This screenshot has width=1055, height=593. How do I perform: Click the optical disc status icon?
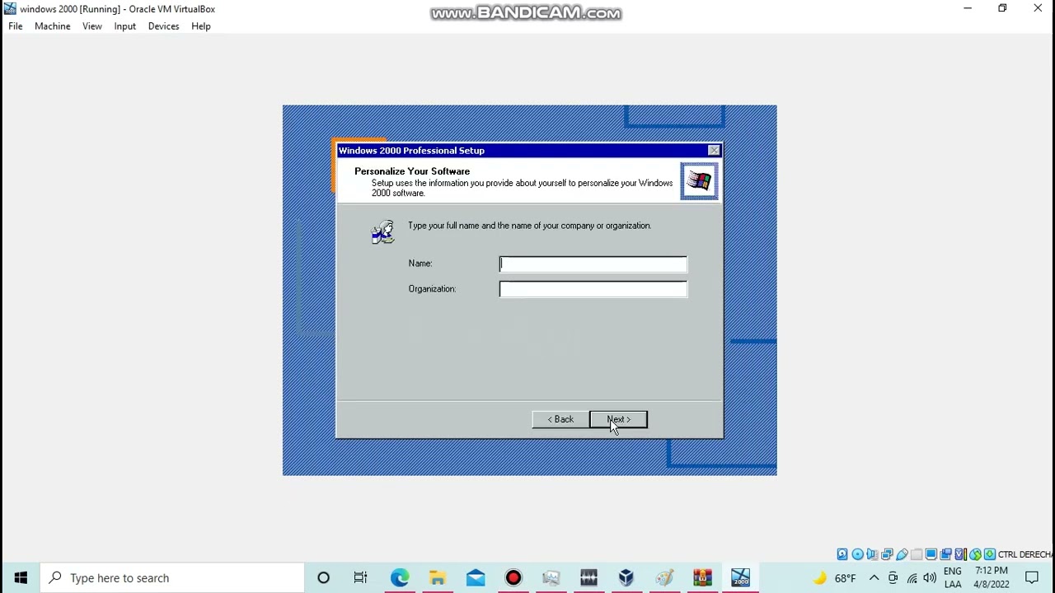point(857,554)
